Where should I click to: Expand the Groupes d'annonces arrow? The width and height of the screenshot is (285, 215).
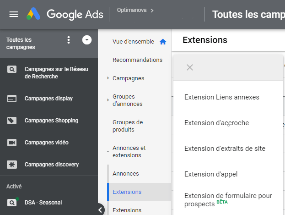pos(108,100)
